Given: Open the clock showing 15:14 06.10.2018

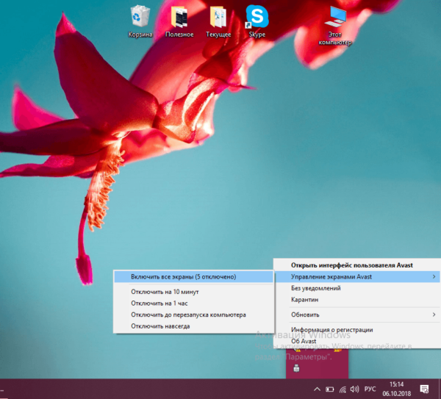Looking at the screenshot, I should 397,389.
